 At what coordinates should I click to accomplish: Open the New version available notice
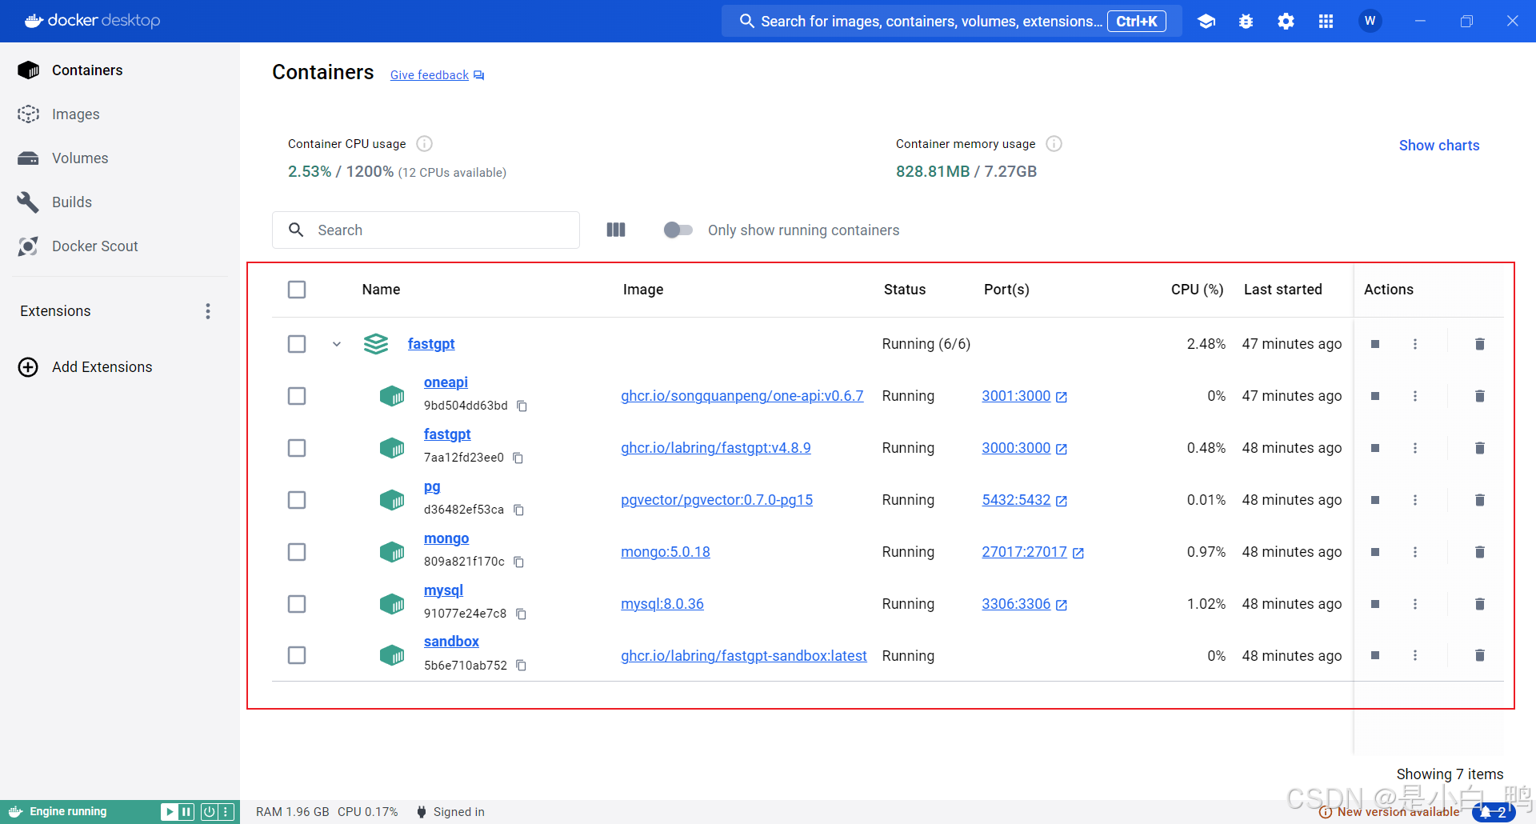pyautogui.click(x=1390, y=812)
